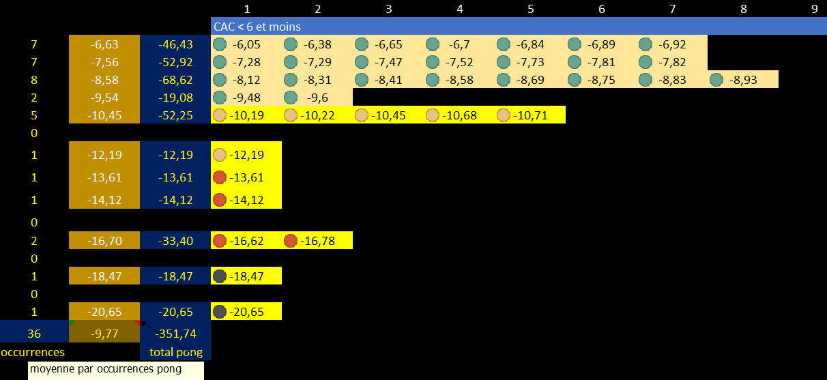This screenshot has height=380, width=827.
Task: Click the occurrences count cell showing 36
Action: (x=34, y=334)
